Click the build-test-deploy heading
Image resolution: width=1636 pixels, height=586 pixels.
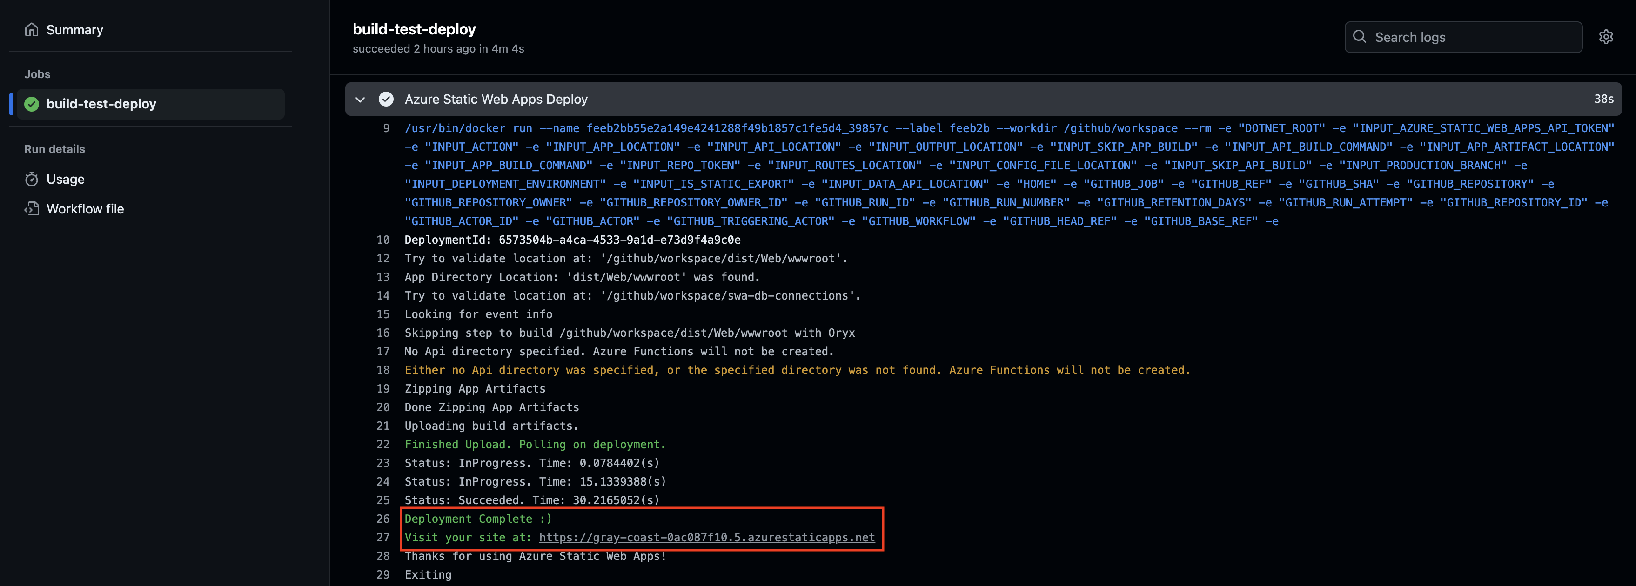point(414,29)
